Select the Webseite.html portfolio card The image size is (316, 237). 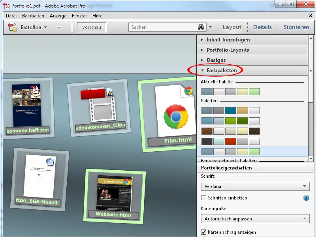115,196
